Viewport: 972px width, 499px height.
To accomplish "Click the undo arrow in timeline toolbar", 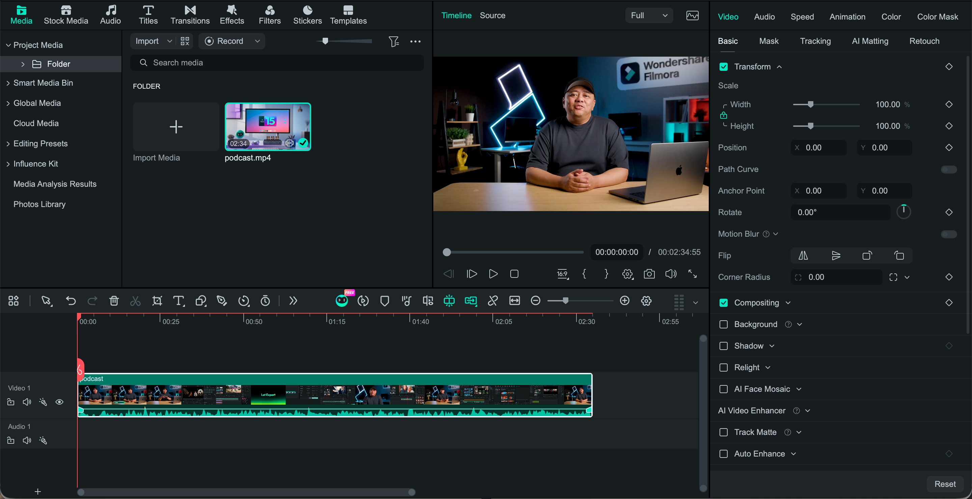I will tap(71, 301).
